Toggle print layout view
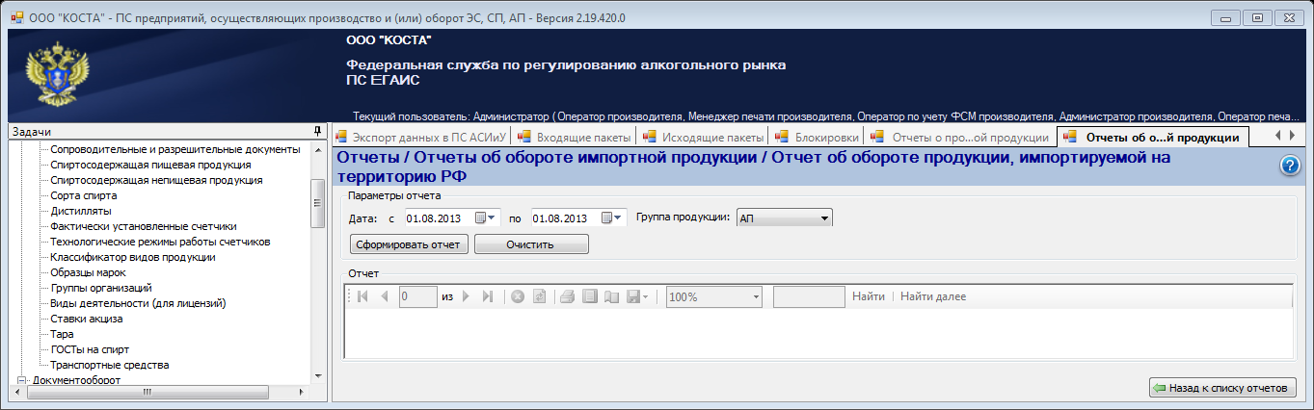 pyautogui.click(x=590, y=296)
